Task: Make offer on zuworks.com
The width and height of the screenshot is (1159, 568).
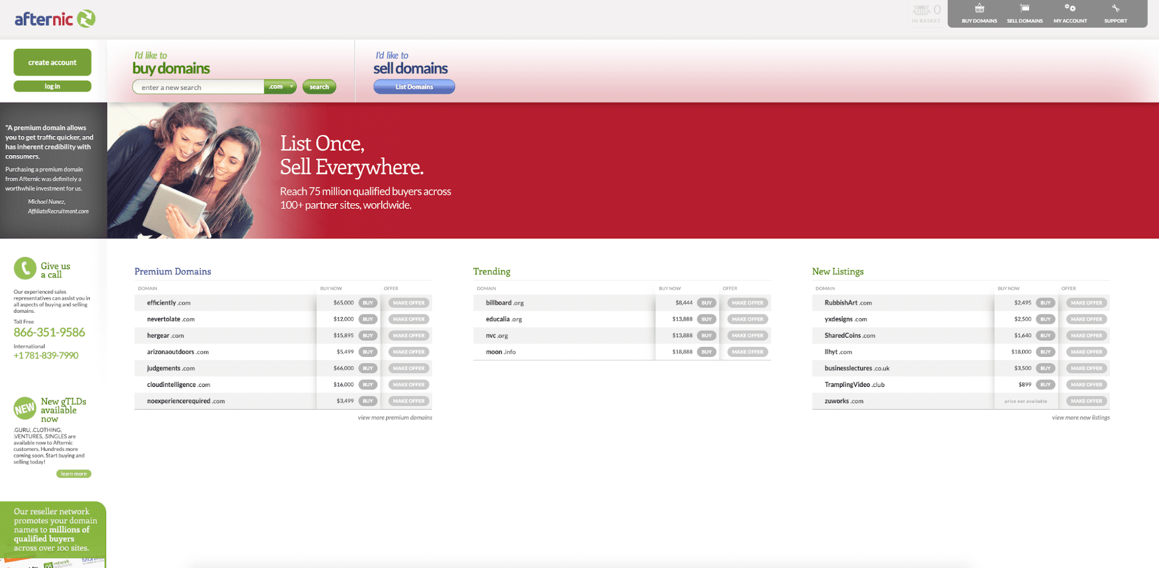Action: 1087,401
